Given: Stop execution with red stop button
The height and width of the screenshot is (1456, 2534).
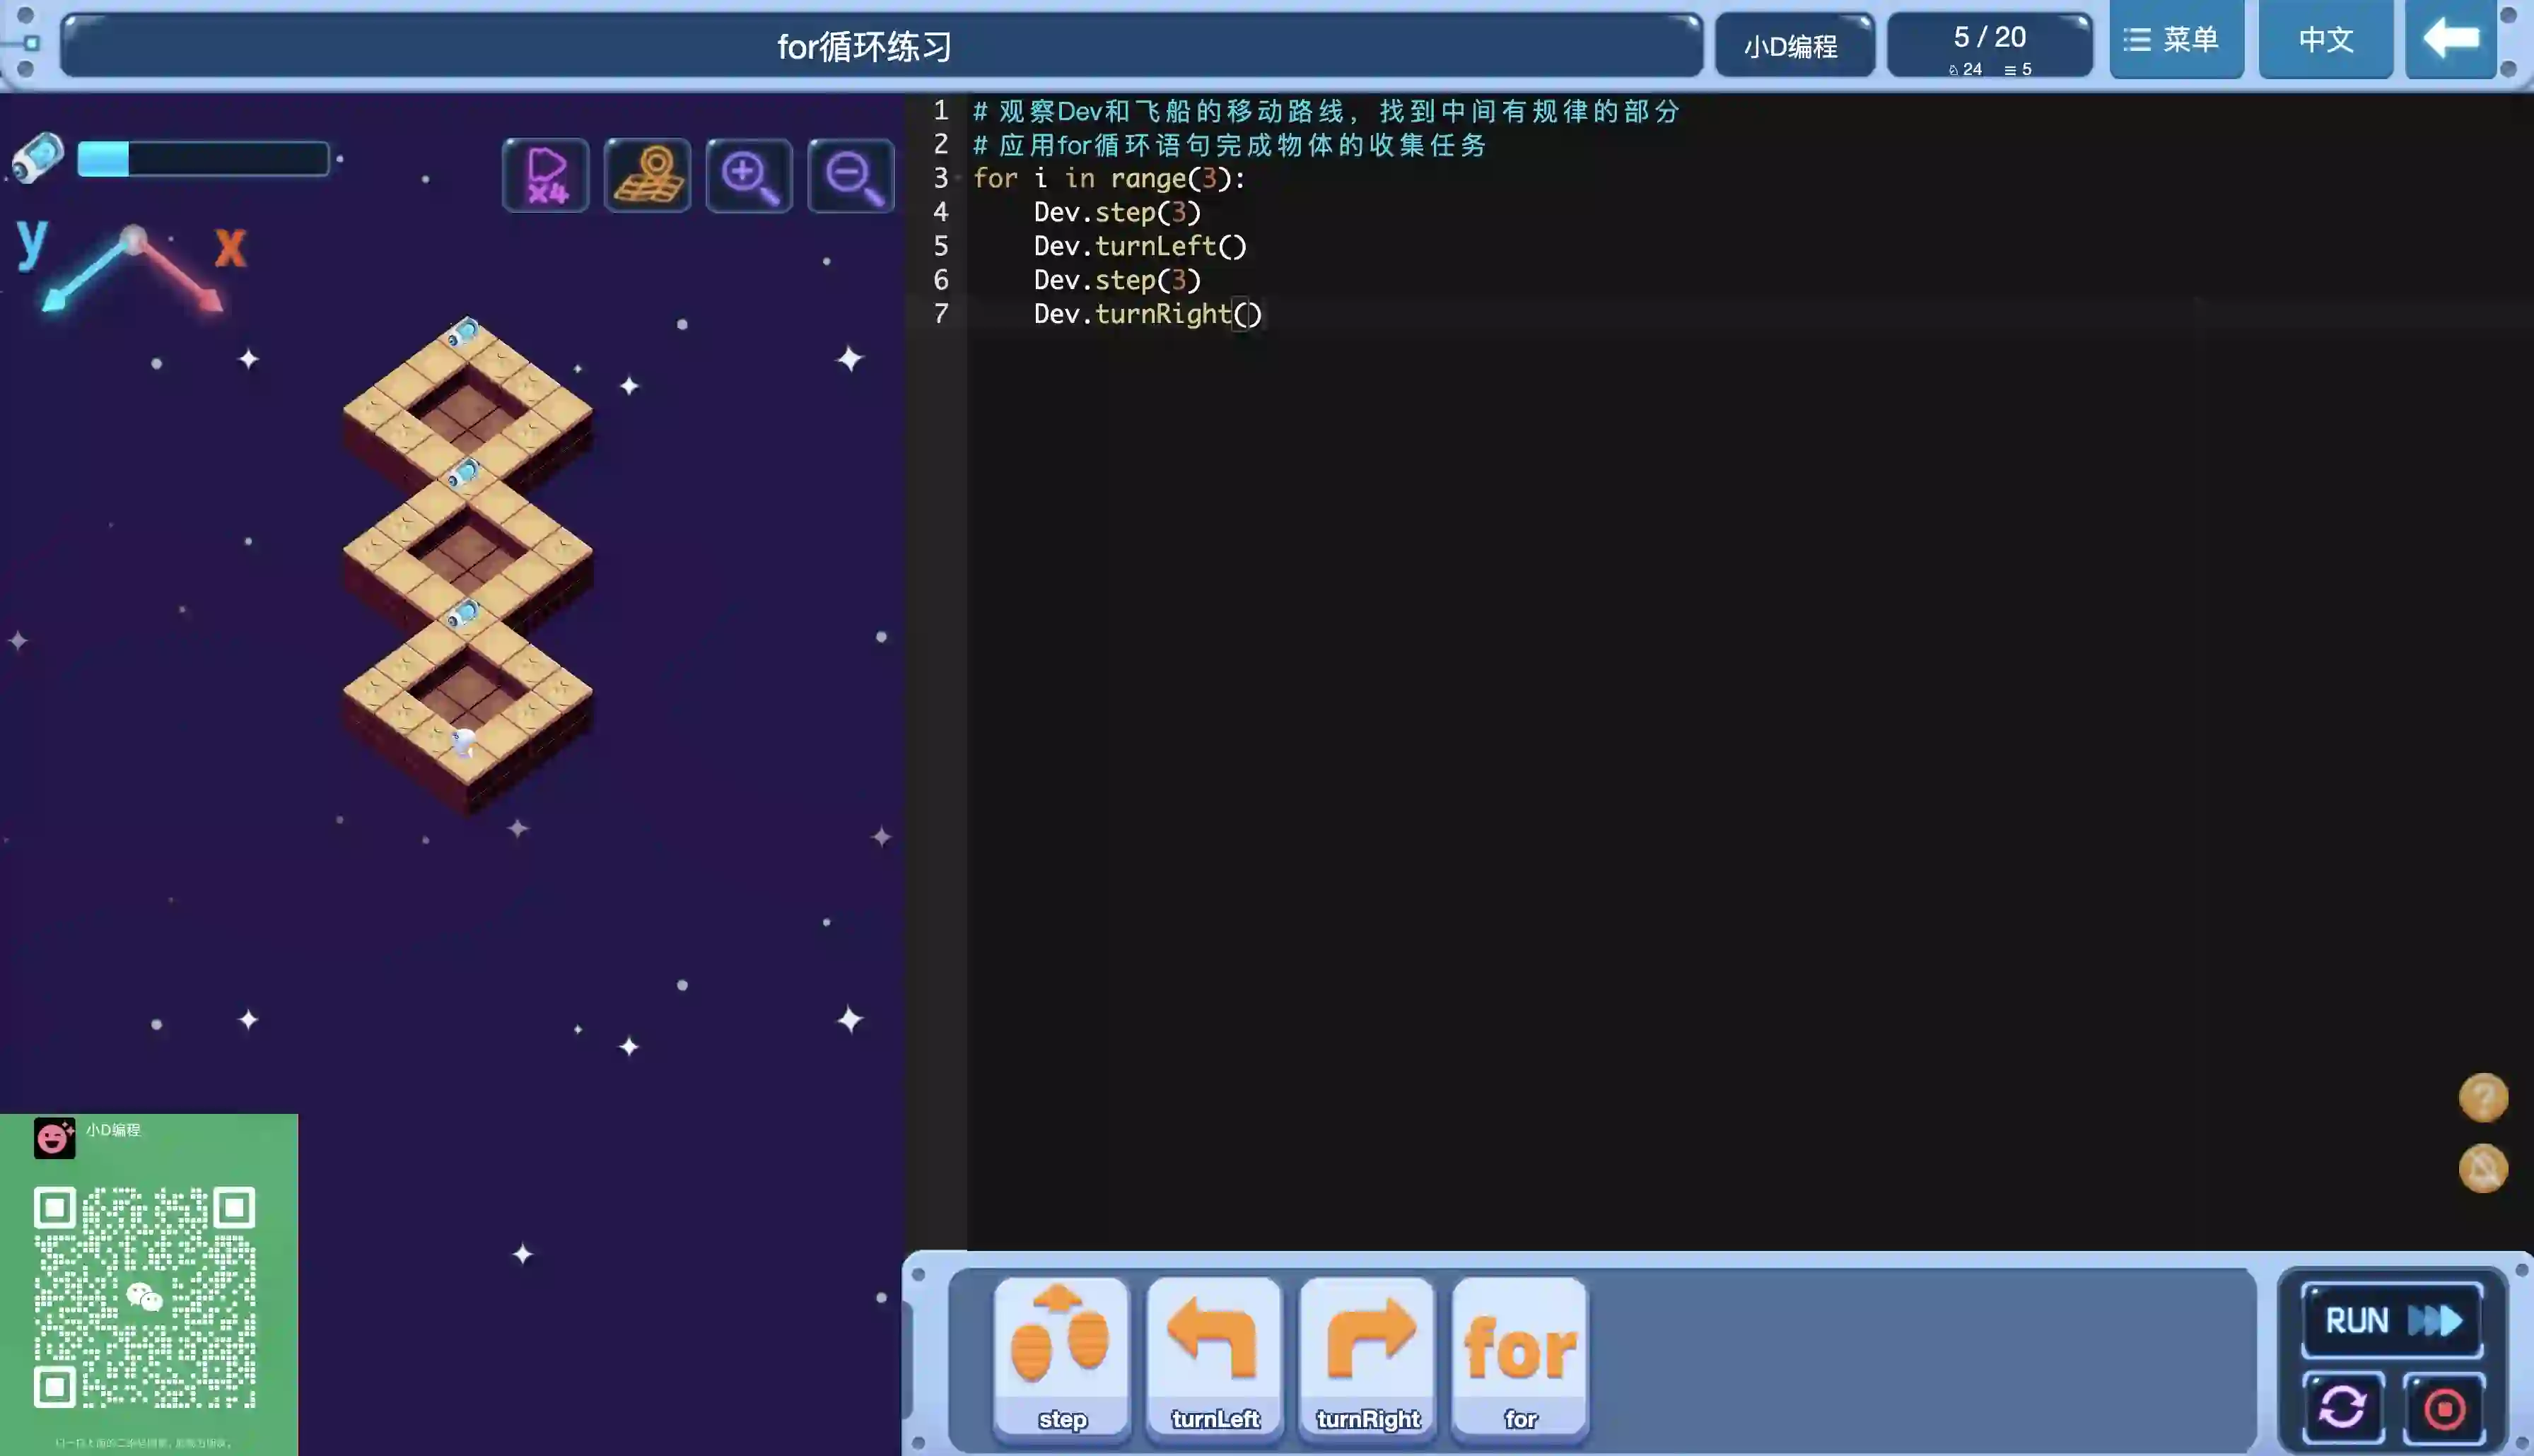Looking at the screenshot, I should (2445, 1408).
